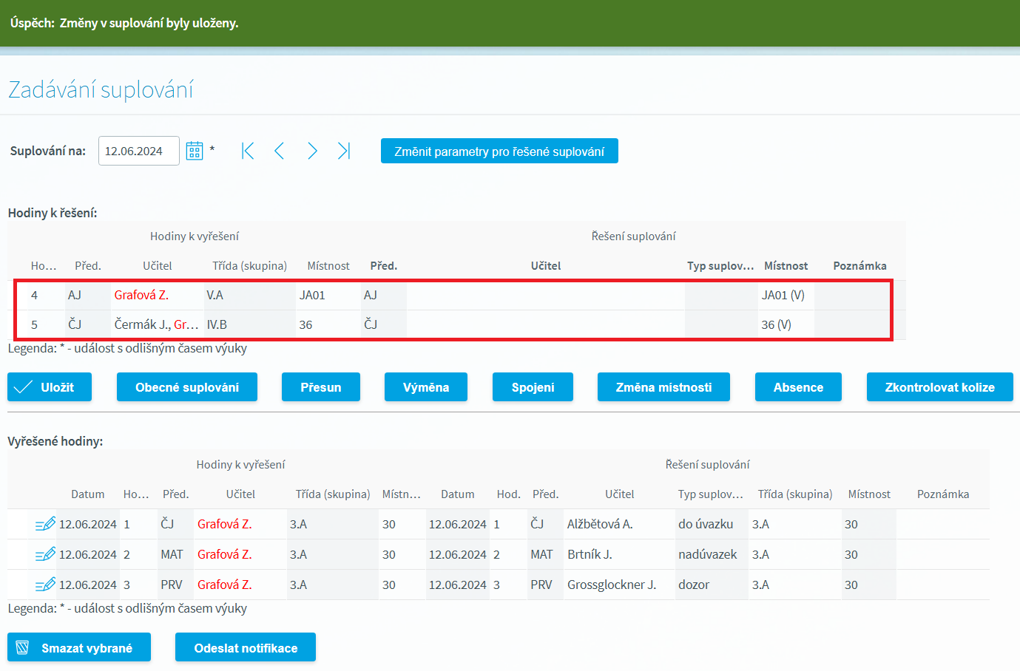Click room JA01 (V) in solution column
The width and height of the screenshot is (1020, 671).
(x=783, y=295)
